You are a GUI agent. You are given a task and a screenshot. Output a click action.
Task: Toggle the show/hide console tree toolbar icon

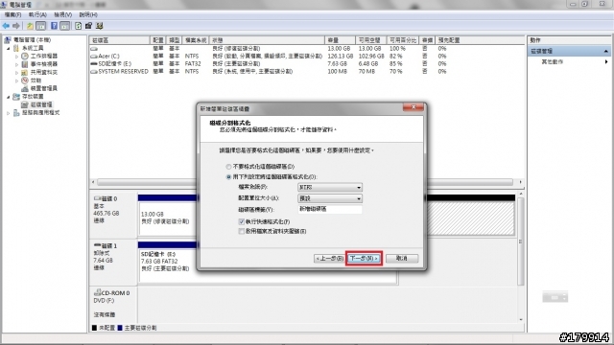40,26
